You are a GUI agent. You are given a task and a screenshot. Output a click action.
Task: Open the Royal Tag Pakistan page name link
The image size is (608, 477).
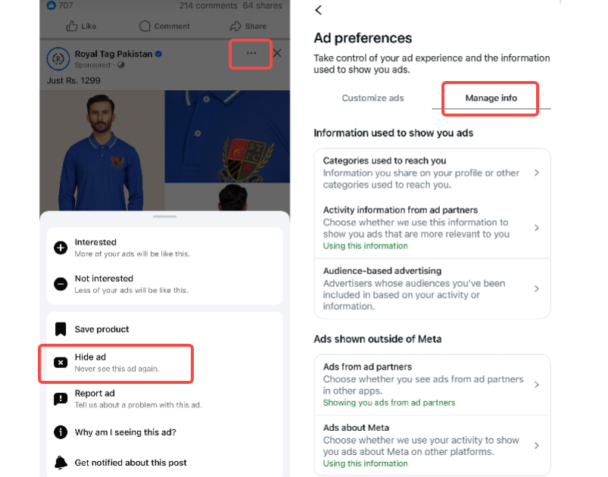[x=113, y=55]
